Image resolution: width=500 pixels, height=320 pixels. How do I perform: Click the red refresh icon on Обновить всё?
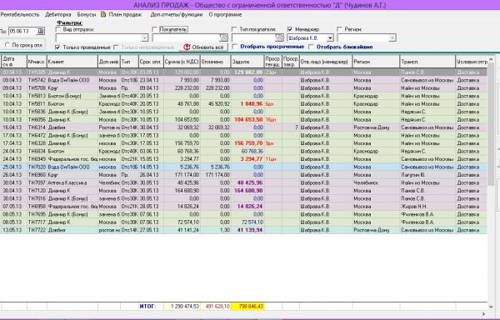tap(187, 47)
